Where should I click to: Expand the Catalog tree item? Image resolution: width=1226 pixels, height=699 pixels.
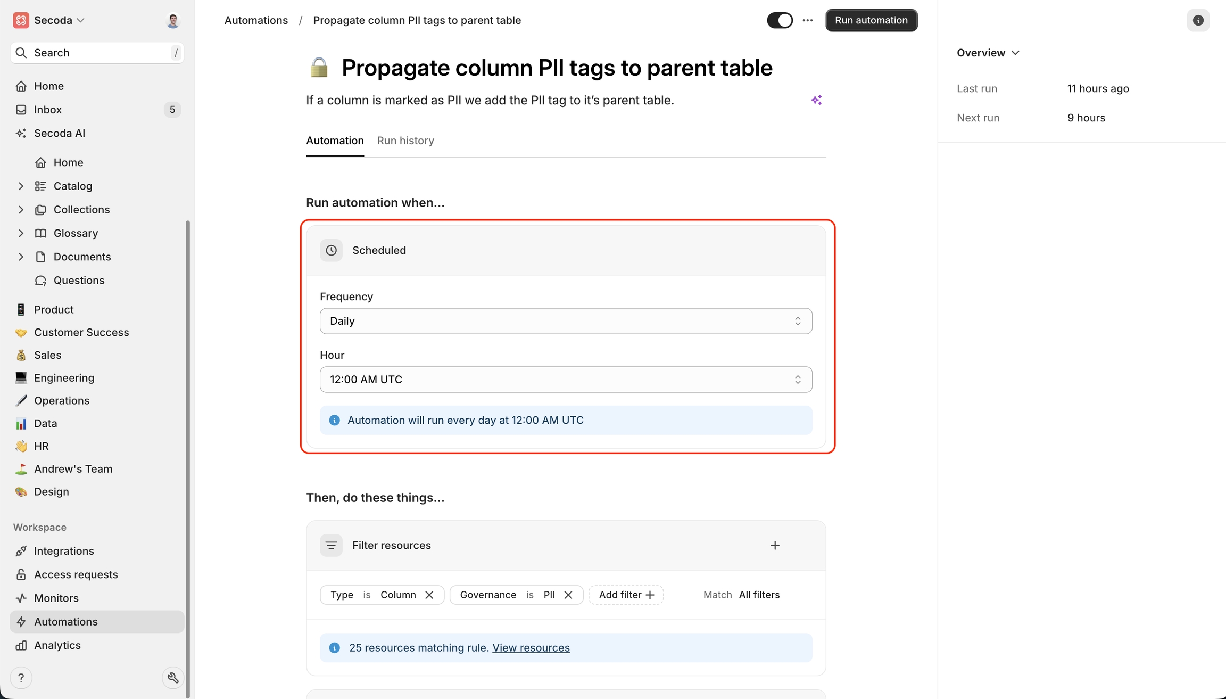pyautogui.click(x=21, y=186)
